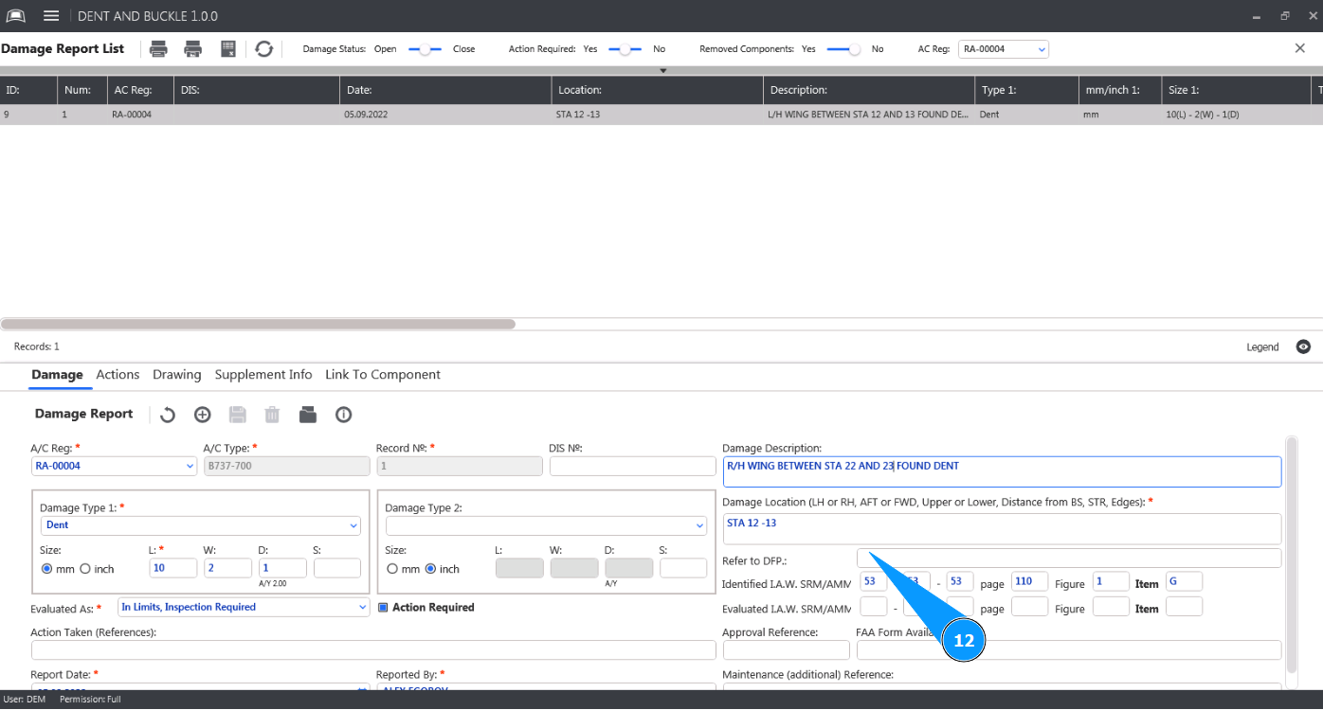The width and height of the screenshot is (1323, 710).
Task: Click the folder icon in the Damage Report toolbar
Action: [x=308, y=415]
